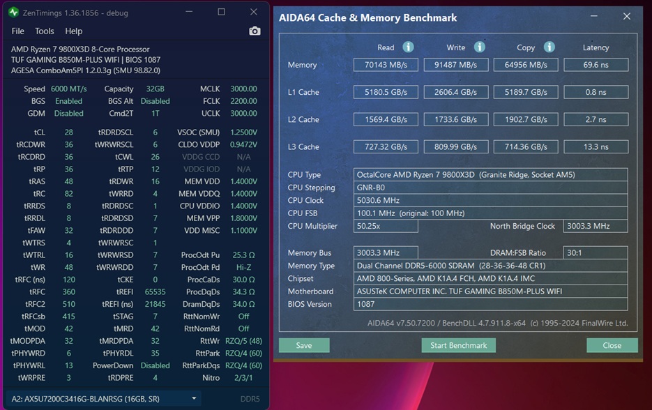The width and height of the screenshot is (652, 410).
Task: Select L1 Cache Write 2606.4 GB/s field
Action: pyautogui.click(x=456, y=92)
